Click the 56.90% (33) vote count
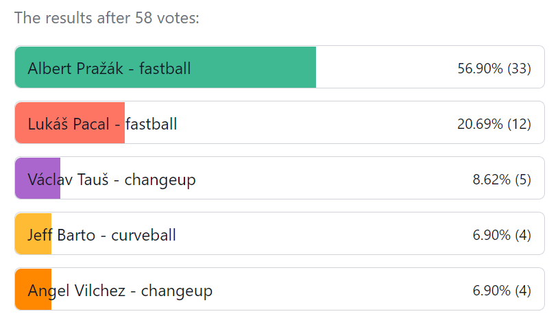Viewport: 560px width, 329px height. coord(494,68)
